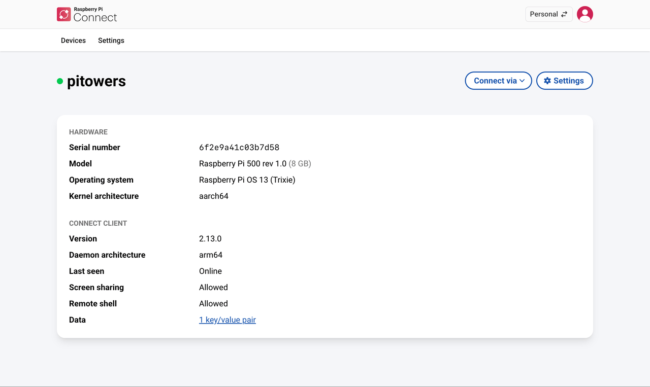Expand the Connect via dropdown
Image resolution: width=650 pixels, height=387 pixels.
[x=499, y=81]
